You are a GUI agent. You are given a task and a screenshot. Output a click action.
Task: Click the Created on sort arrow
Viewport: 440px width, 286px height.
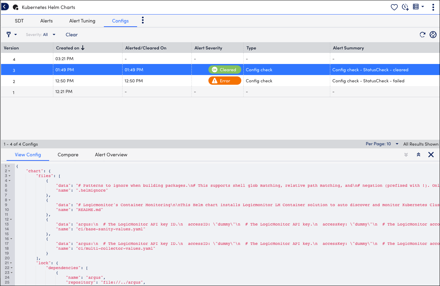(83, 48)
